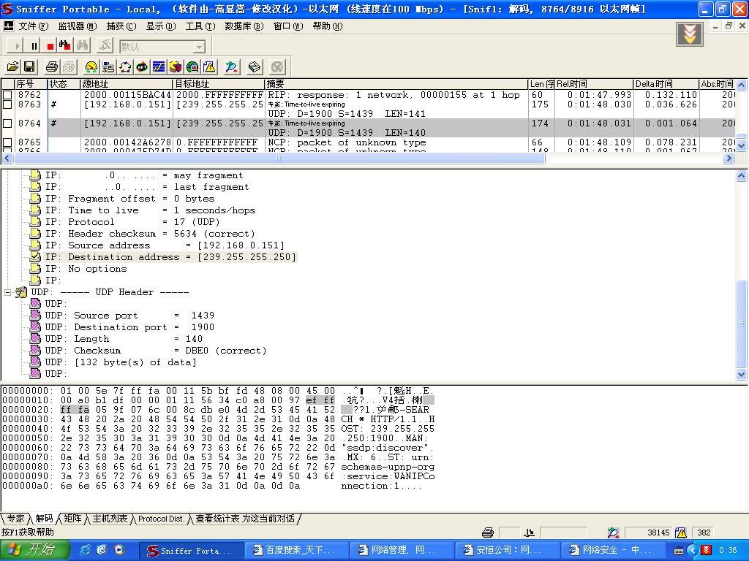Pause the capture with the pause button
749x561 pixels.
pos(34,46)
